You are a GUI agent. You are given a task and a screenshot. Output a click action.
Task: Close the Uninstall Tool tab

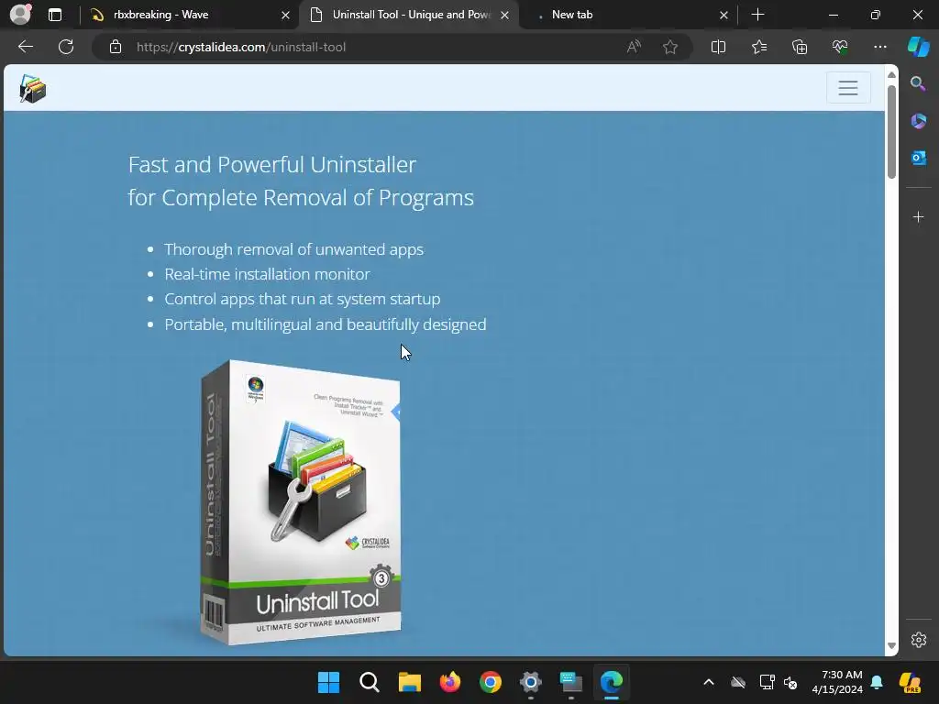505,15
